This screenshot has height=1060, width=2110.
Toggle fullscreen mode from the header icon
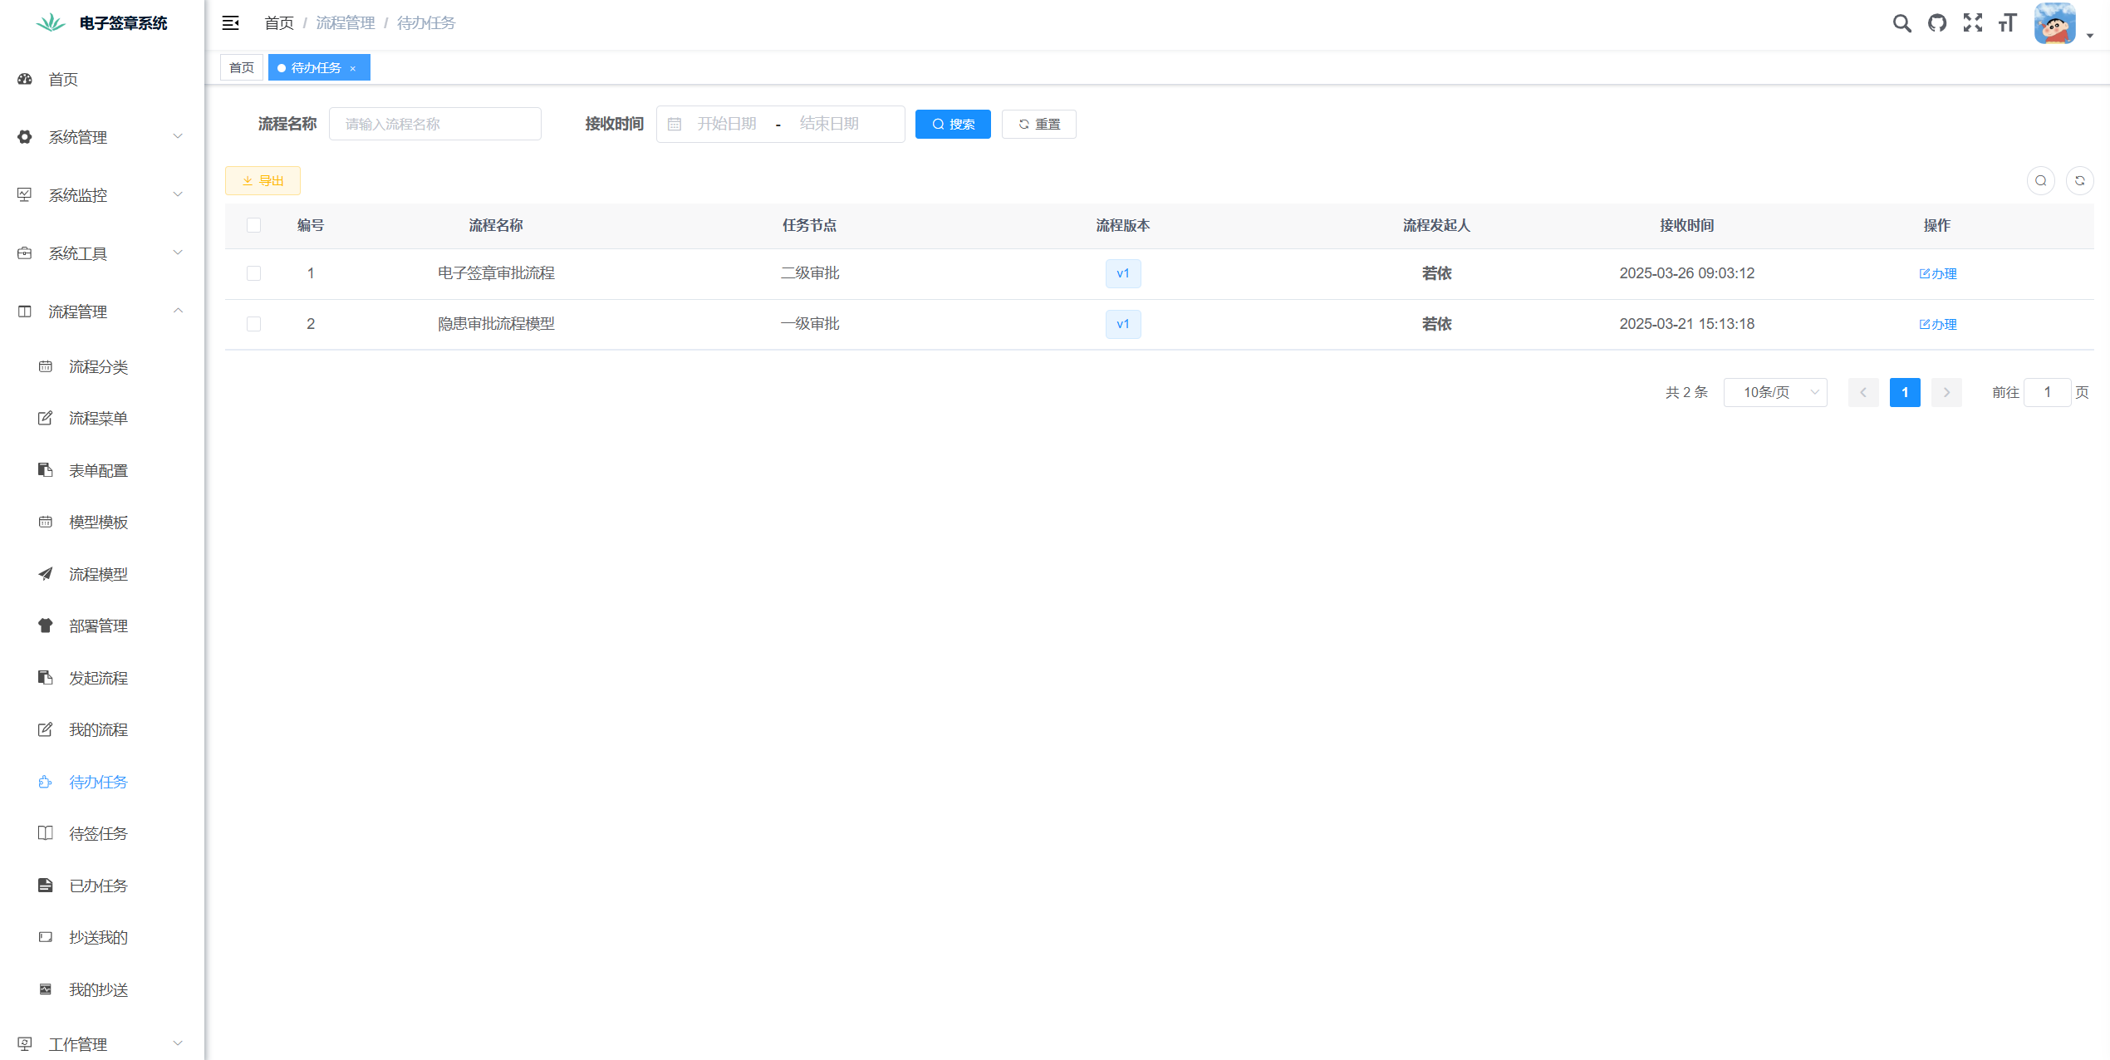[1972, 22]
